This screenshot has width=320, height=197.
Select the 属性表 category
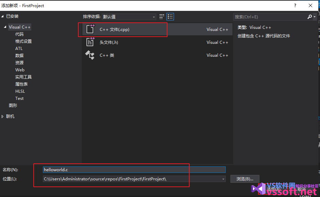(21, 84)
